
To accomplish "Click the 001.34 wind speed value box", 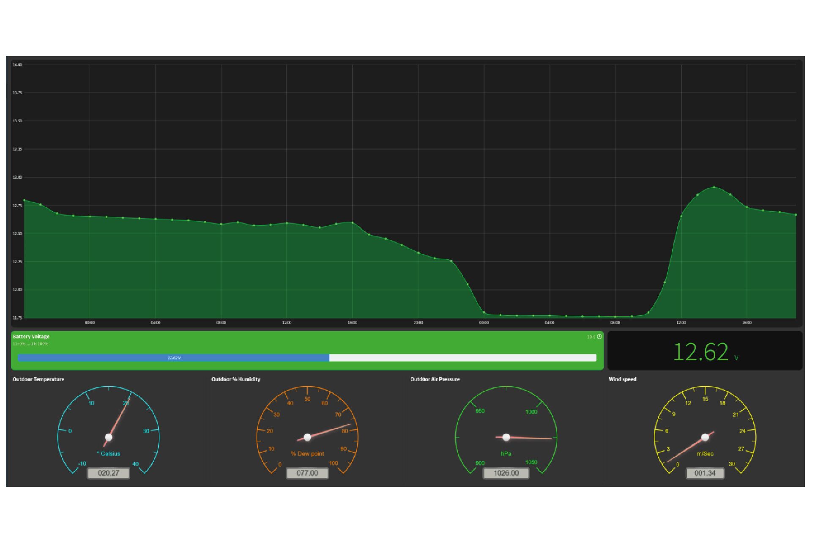I will coord(705,473).
